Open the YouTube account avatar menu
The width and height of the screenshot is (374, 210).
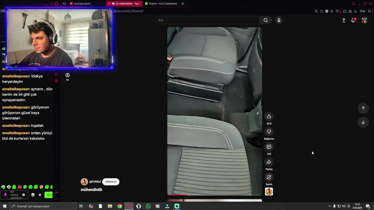[x=364, y=20]
